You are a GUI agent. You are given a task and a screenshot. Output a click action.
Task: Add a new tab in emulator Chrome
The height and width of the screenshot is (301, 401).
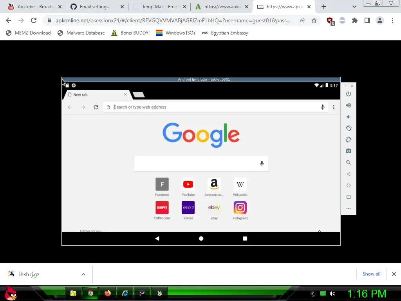(139, 95)
